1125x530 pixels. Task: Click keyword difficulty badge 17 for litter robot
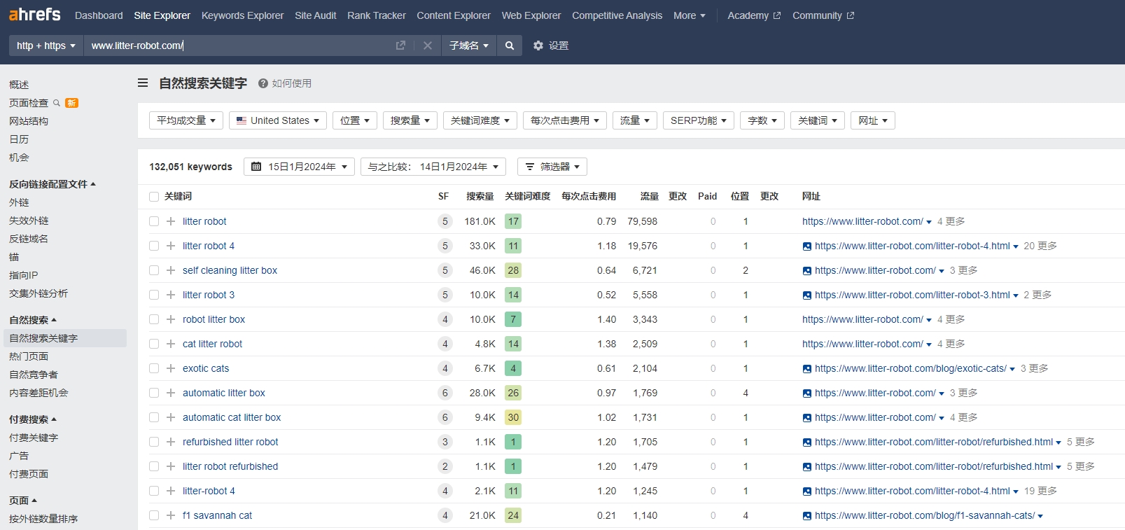tap(513, 221)
